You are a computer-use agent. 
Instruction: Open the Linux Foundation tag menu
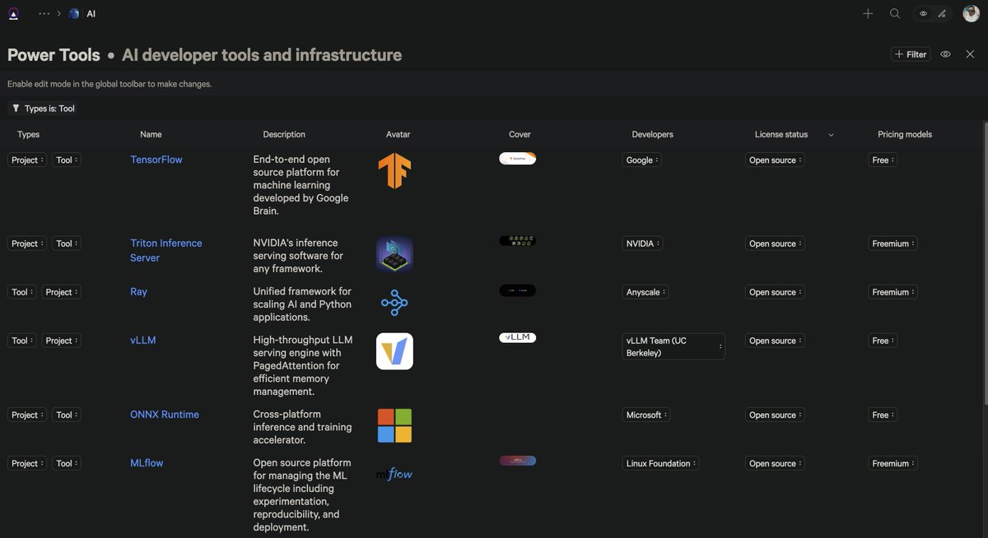[x=661, y=464]
